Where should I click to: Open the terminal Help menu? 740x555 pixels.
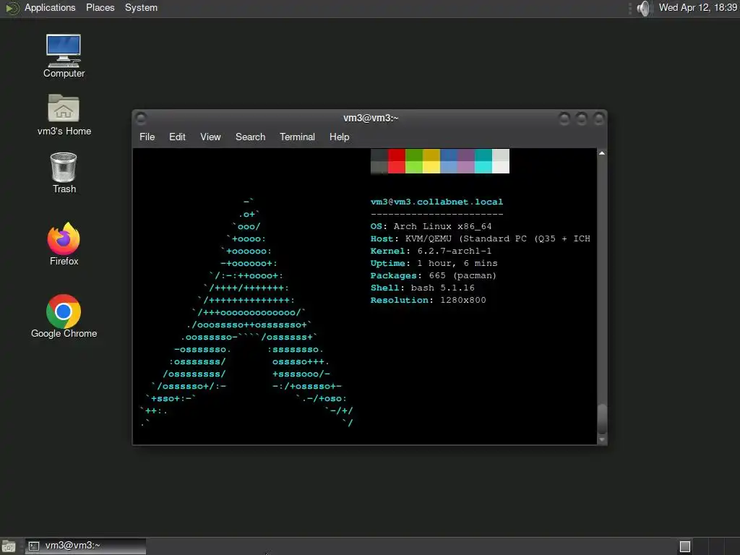pyautogui.click(x=339, y=137)
